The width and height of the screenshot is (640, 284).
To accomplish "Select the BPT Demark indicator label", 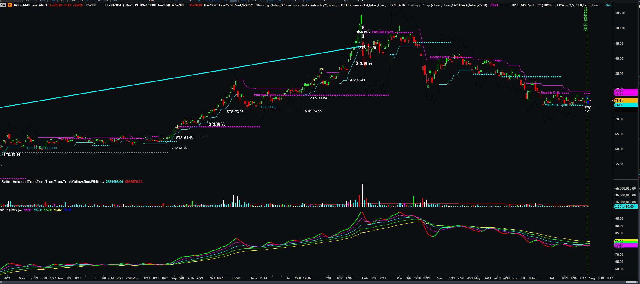I will click(x=365, y=5).
